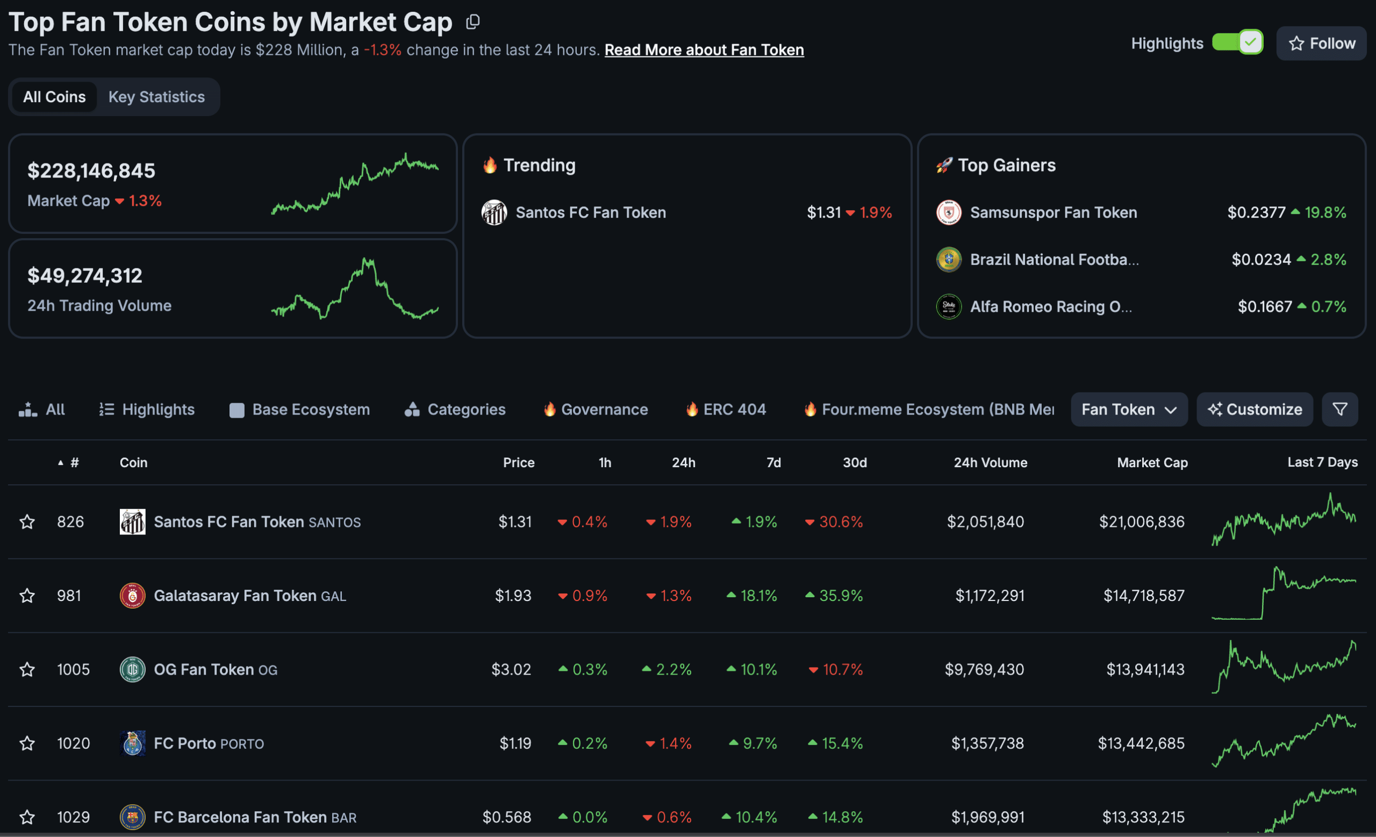Click the Samsunspor Fan Token logo
The width and height of the screenshot is (1376, 837).
(949, 212)
